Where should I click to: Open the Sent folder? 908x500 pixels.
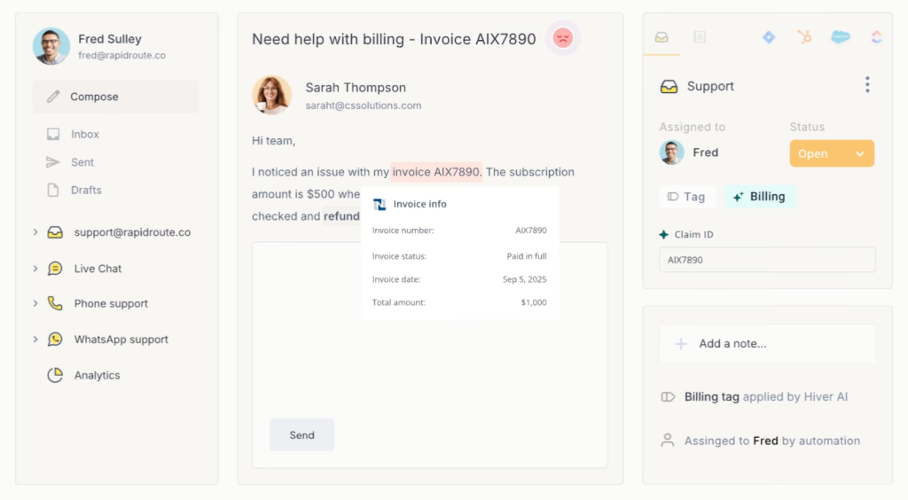click(x=82, y=162)
